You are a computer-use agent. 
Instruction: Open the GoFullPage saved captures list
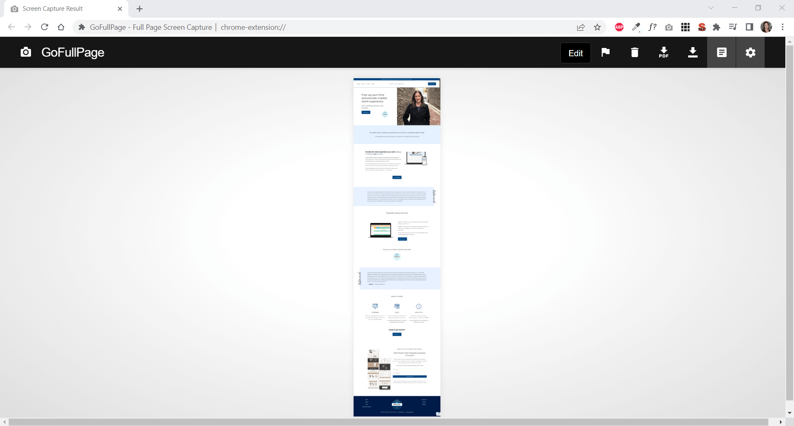pyautogui.click(x=722, y=53)
